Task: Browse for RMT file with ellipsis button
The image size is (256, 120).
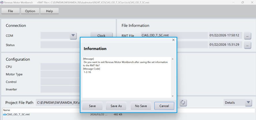Action: (x=247, y=36)
